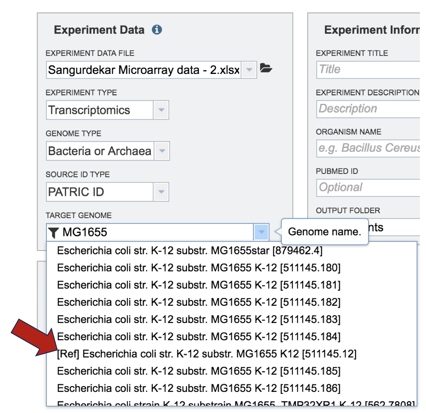This screenshot has width=426, height=413.
Task: Click the PubMed ID optional field
Action: coord(368,187)
